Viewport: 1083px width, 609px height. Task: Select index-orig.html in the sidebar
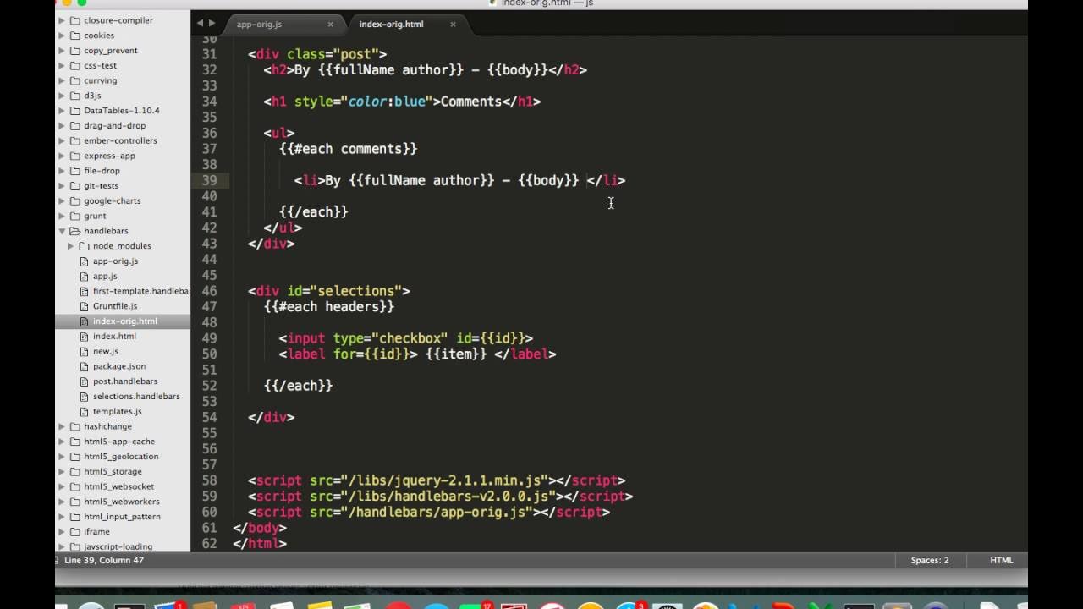click(x=124, y=321)
